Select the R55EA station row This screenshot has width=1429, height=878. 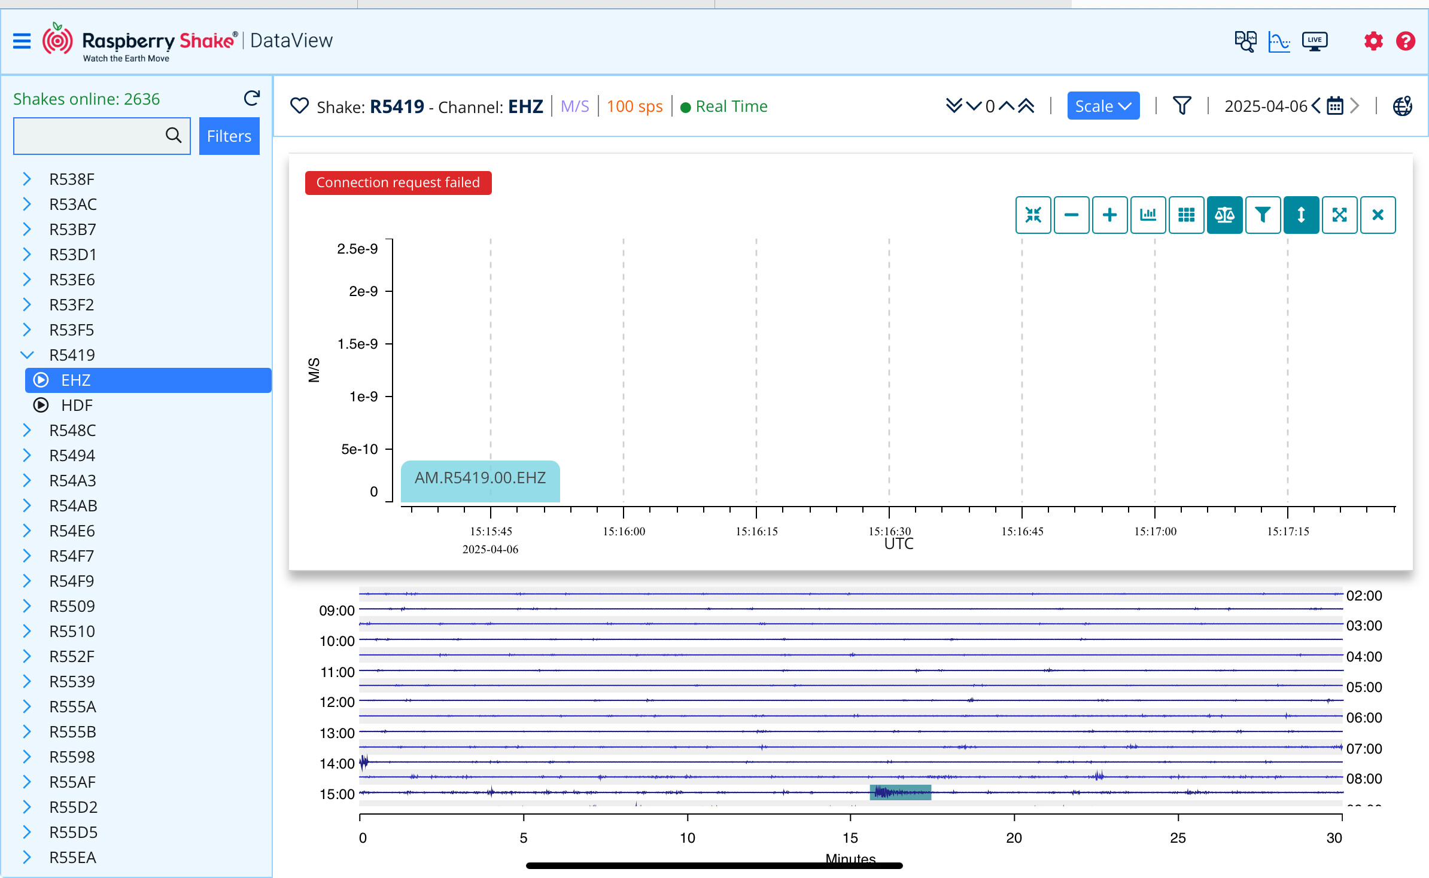(x=142, y=857)
